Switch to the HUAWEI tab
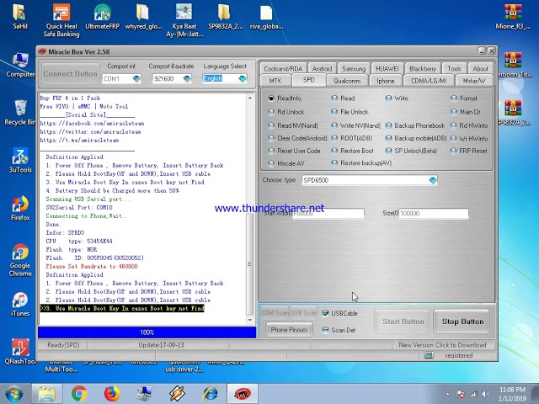 pyautogui.click(x=387, y=68)
